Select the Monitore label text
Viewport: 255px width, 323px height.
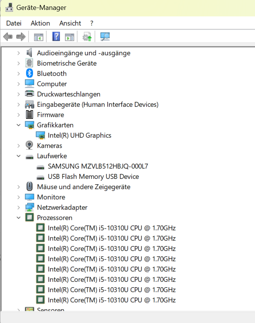(x=51, y=197)
